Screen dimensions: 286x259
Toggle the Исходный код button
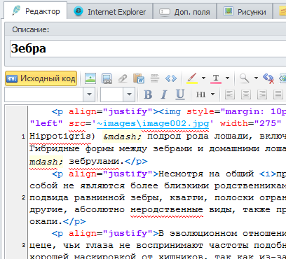(x=41, y=78)
